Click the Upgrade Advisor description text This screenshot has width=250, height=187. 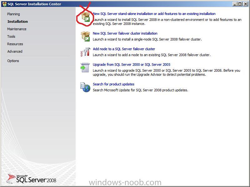(x=167, y=72)
